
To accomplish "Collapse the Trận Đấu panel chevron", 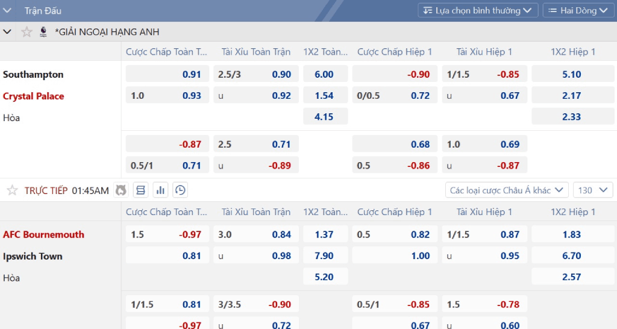I will (7, 11).
